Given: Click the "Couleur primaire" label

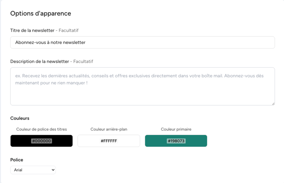Looking at the screenshot, I should point(176,129).
